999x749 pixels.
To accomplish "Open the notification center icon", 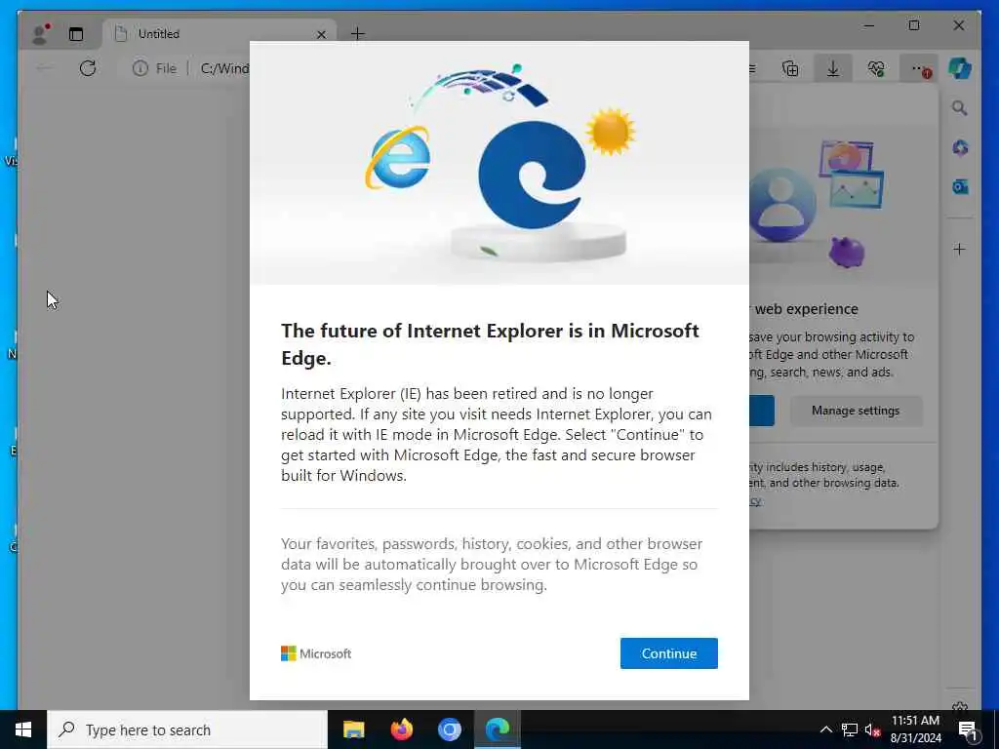I will click(968, 730).
